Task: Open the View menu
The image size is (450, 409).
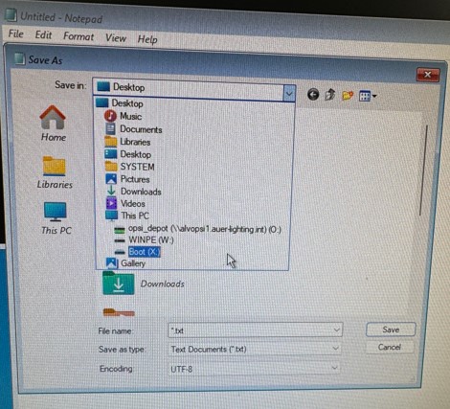Action: pos(116,38)
